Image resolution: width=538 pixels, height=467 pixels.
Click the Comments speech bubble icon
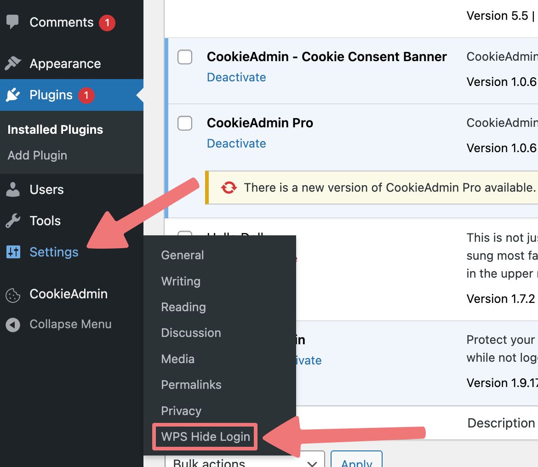13,22
